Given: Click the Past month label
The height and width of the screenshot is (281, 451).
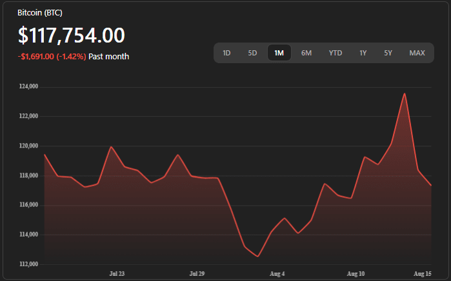Looking at the screenshot, I should (108, 57).
